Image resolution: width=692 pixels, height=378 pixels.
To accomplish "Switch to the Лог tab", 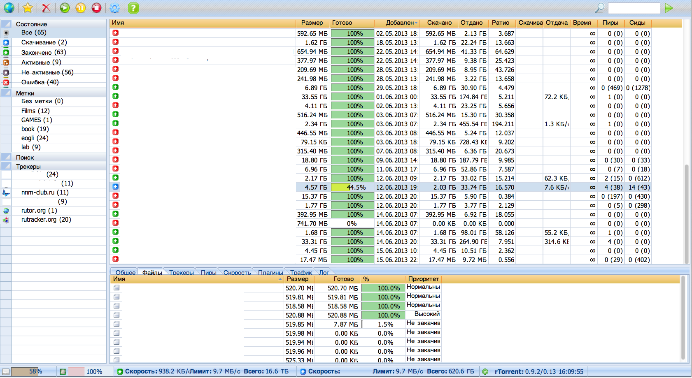I will point(324,272).
